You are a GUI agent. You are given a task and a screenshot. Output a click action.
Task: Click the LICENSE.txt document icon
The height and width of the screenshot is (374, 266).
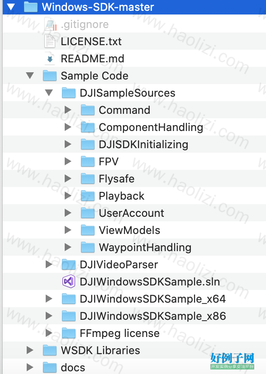50,41
